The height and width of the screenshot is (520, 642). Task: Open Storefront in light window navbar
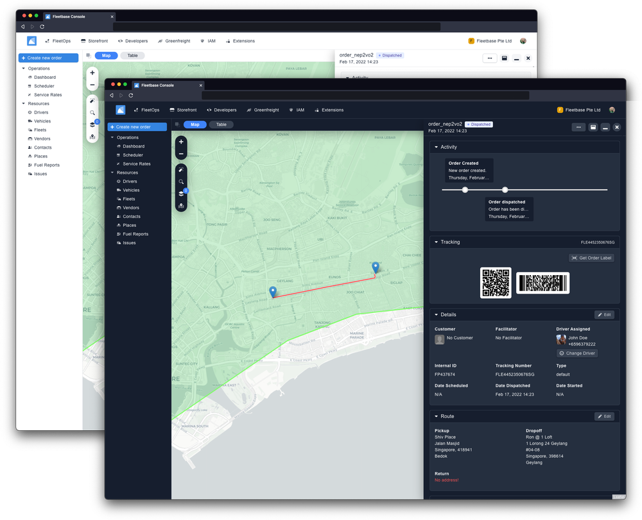[x=94, y=41]
